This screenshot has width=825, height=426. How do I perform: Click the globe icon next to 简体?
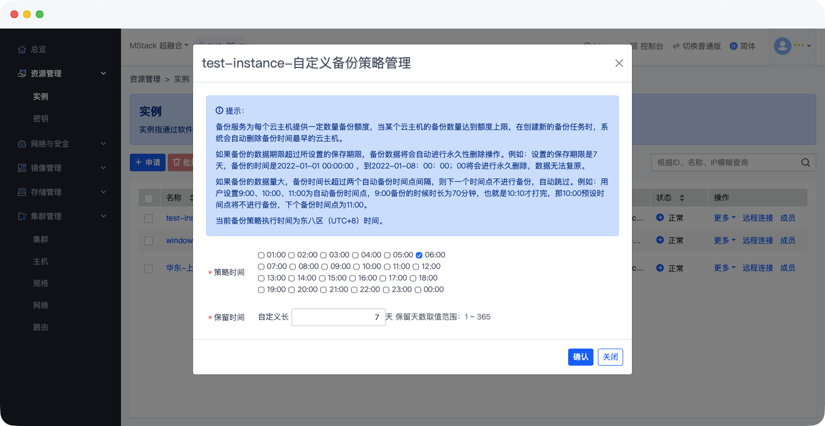pos(734,46)
